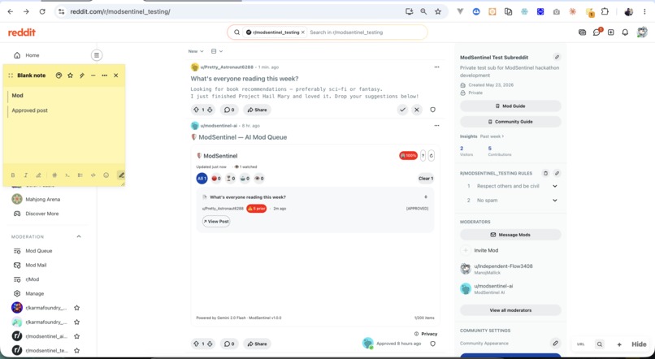Remove the r/modsentinel_testing search scope chip
Image resolution: width=655 pixels, height=359 pixels.
[303, 32]
